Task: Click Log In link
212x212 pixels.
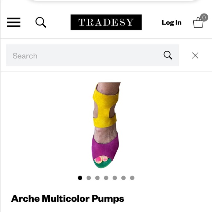Action: coord(172,23)
